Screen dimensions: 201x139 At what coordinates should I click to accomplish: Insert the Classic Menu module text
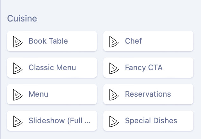(52, 68)
